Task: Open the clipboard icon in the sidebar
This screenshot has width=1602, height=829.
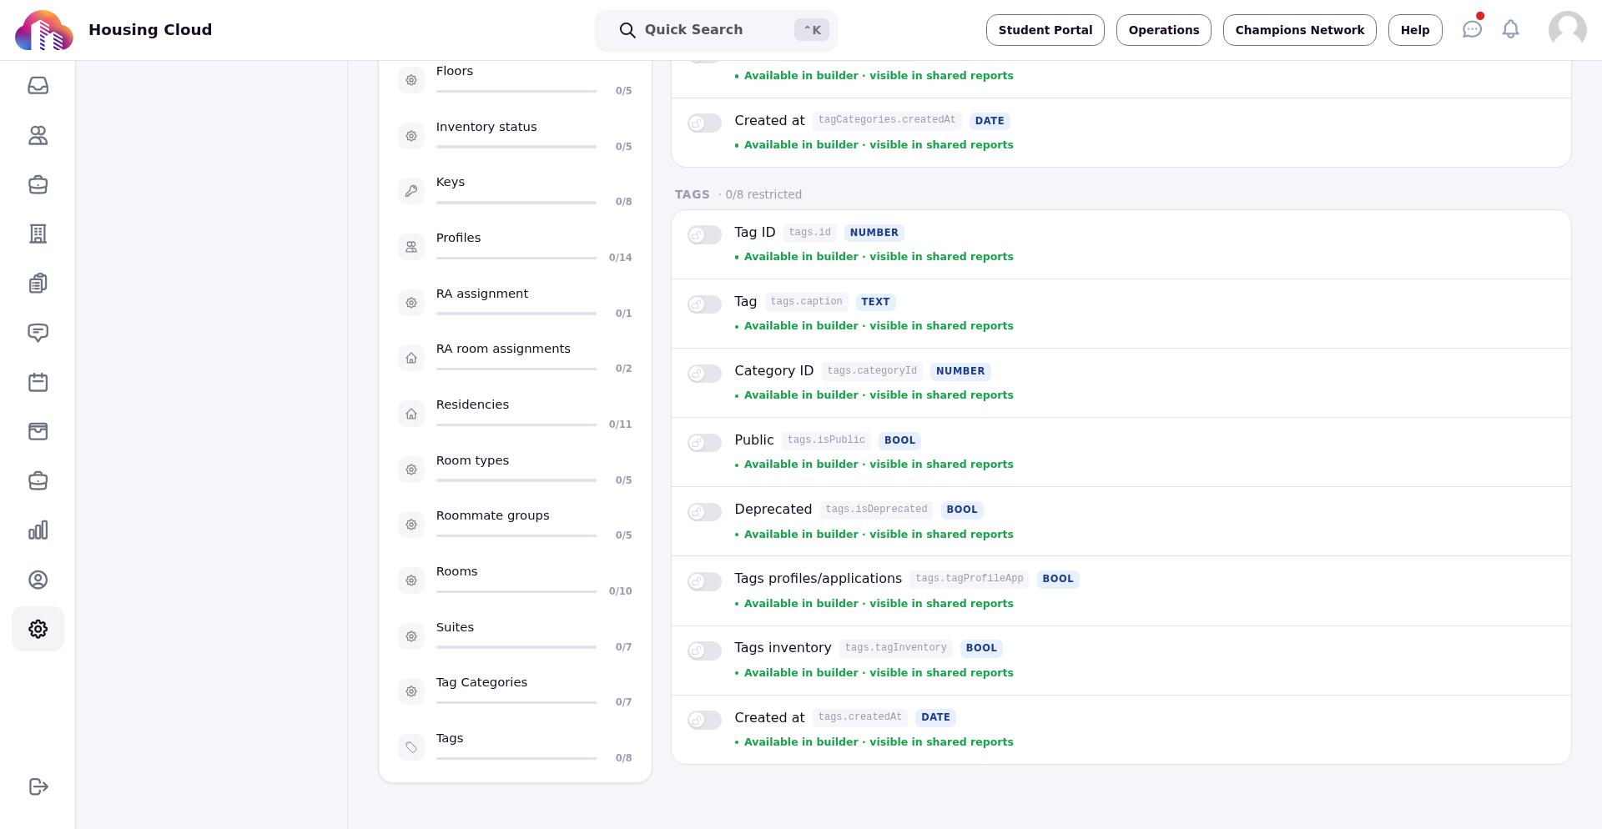Action: click(38, 284)
